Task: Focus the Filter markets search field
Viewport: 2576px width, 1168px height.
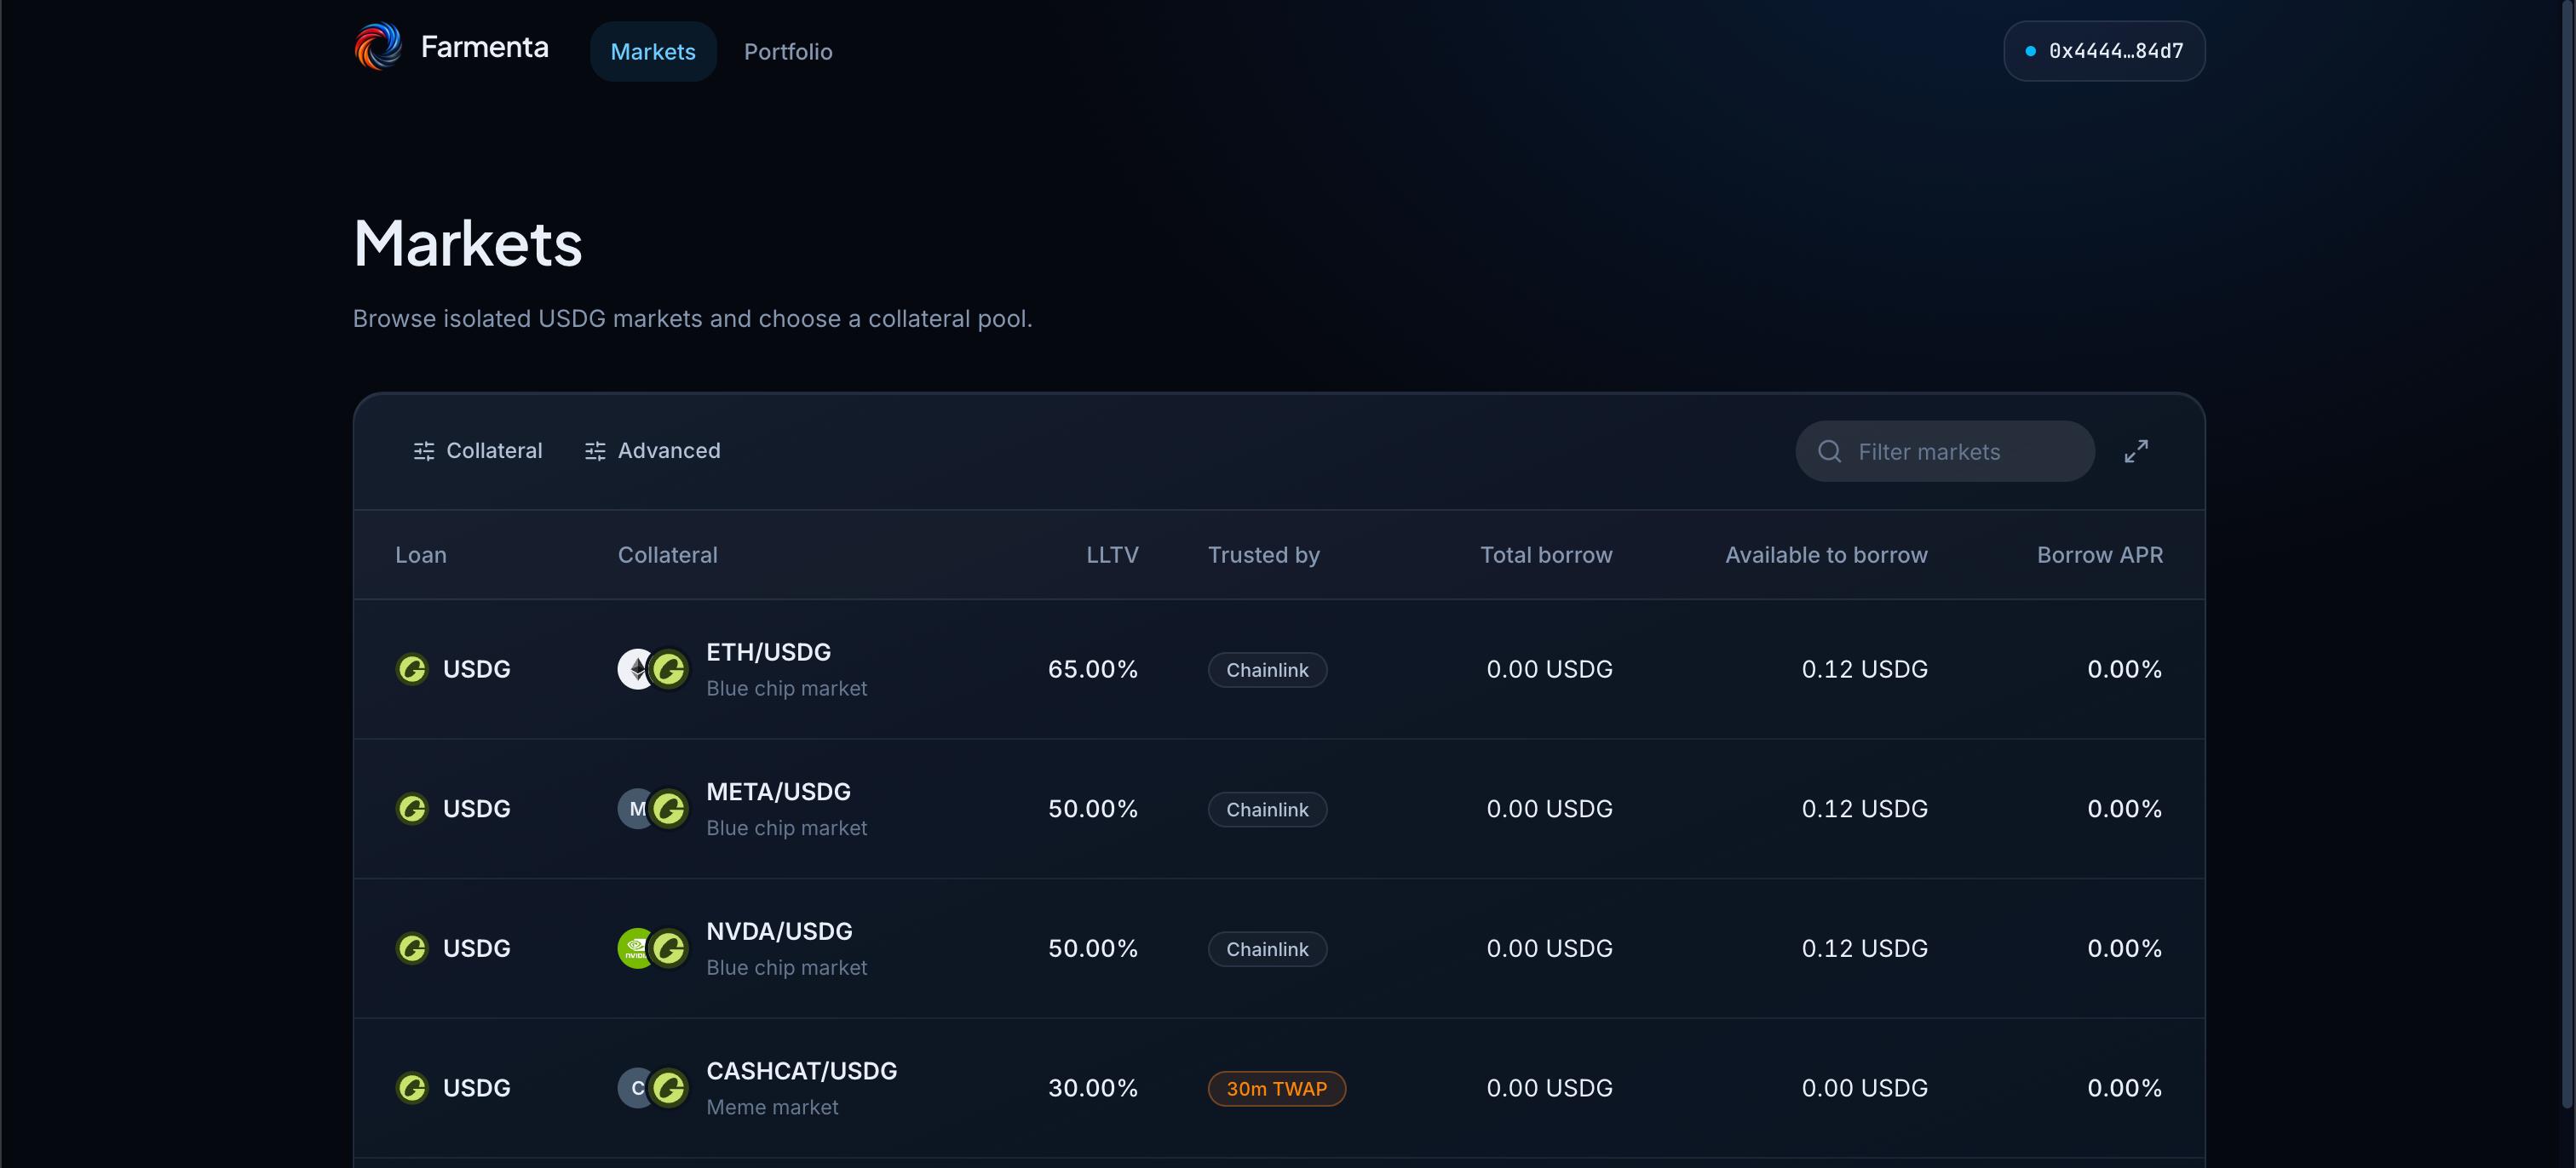Action: tap(1945, 451)
